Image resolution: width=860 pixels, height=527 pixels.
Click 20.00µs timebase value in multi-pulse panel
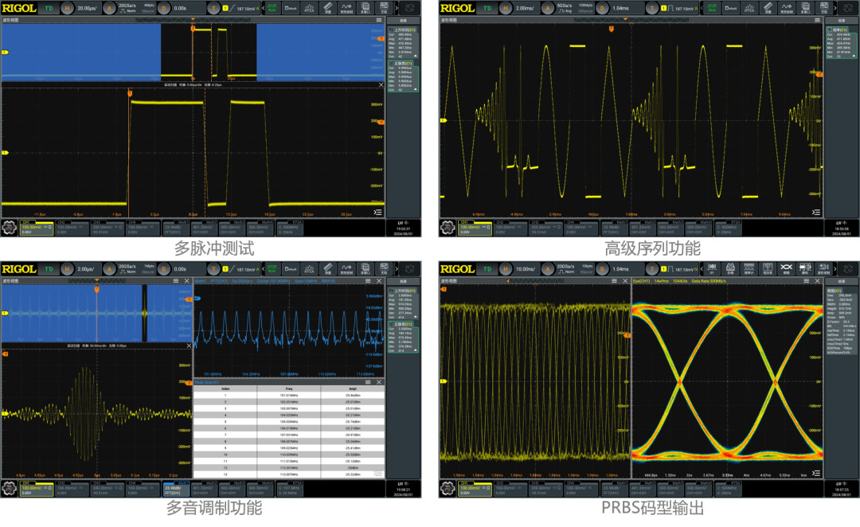pos(88,8)
